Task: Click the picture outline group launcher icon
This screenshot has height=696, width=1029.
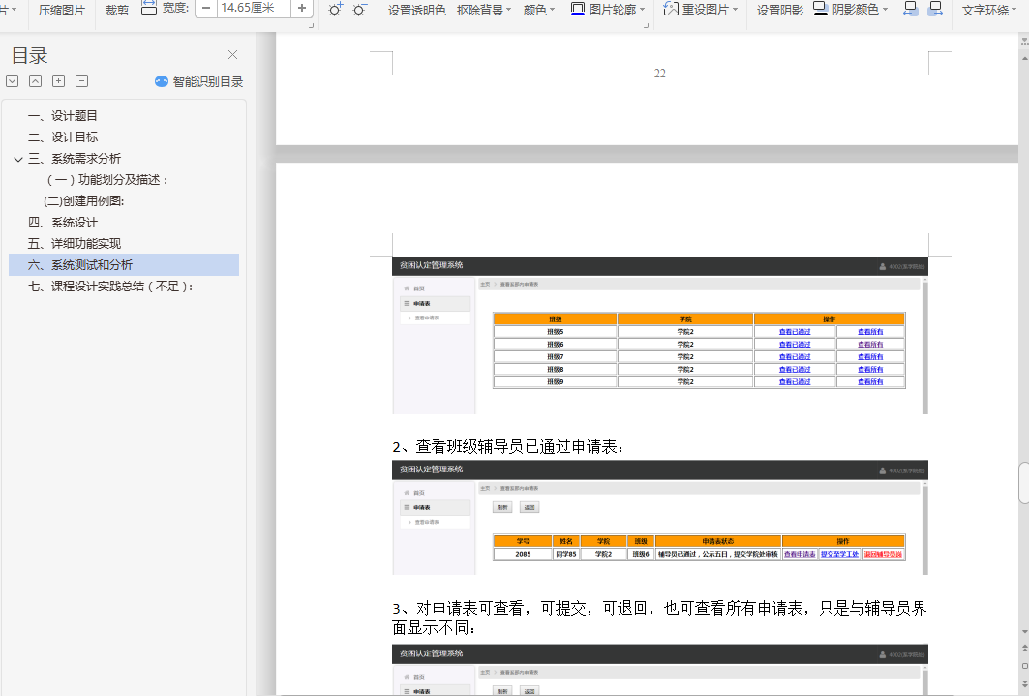Action: pos(647,25)
